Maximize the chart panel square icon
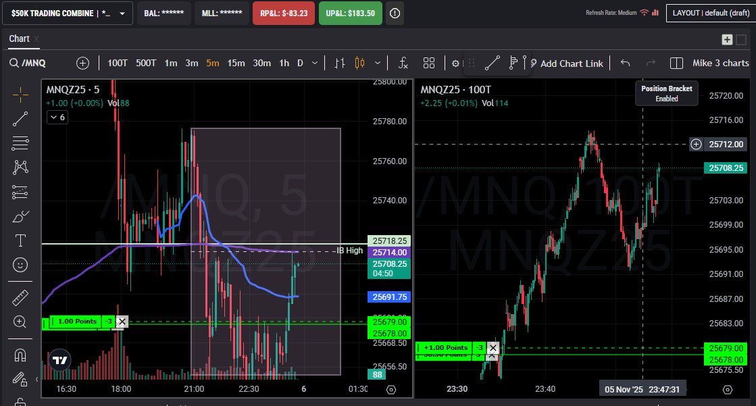The width and height of the screenshot is (756, 406). point(742,40)
